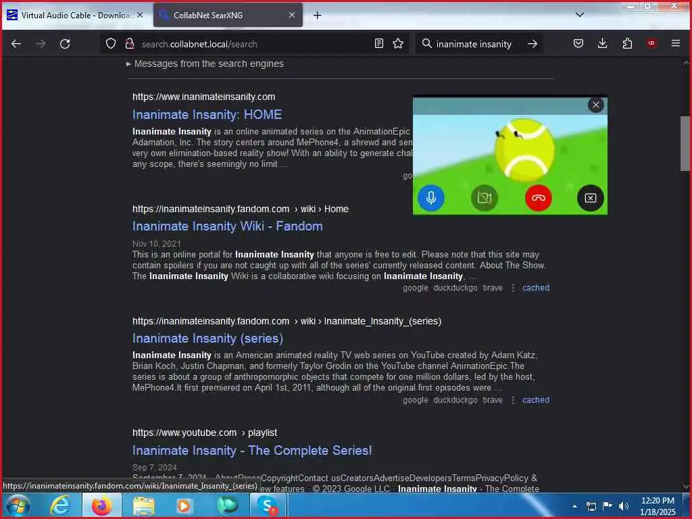The width and height of the screenshot is (692, 519).
Task: Go back using the browser back arrow
Action: (16, 44)
